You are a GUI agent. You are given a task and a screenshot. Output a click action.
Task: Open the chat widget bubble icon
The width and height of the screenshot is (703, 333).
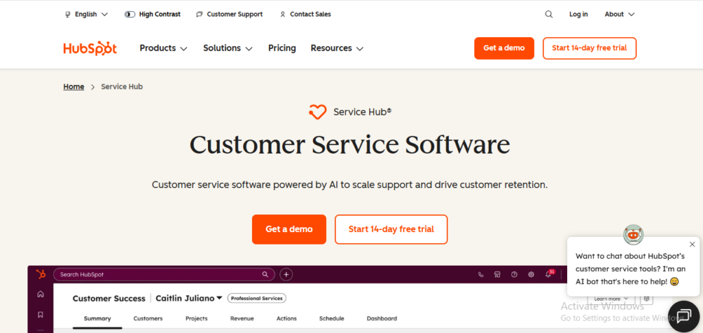(684, 316)
